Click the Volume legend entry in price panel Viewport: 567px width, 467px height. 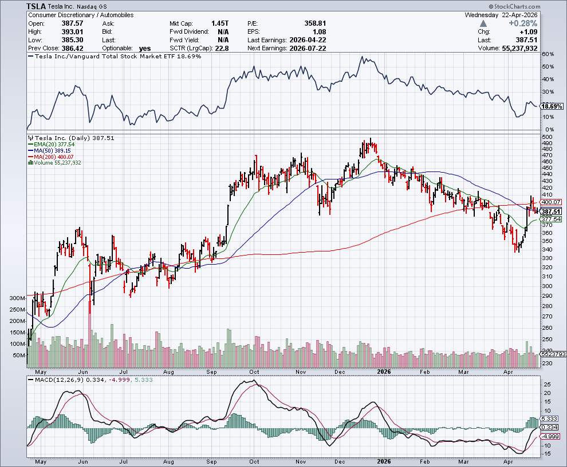tap(54, 163)
